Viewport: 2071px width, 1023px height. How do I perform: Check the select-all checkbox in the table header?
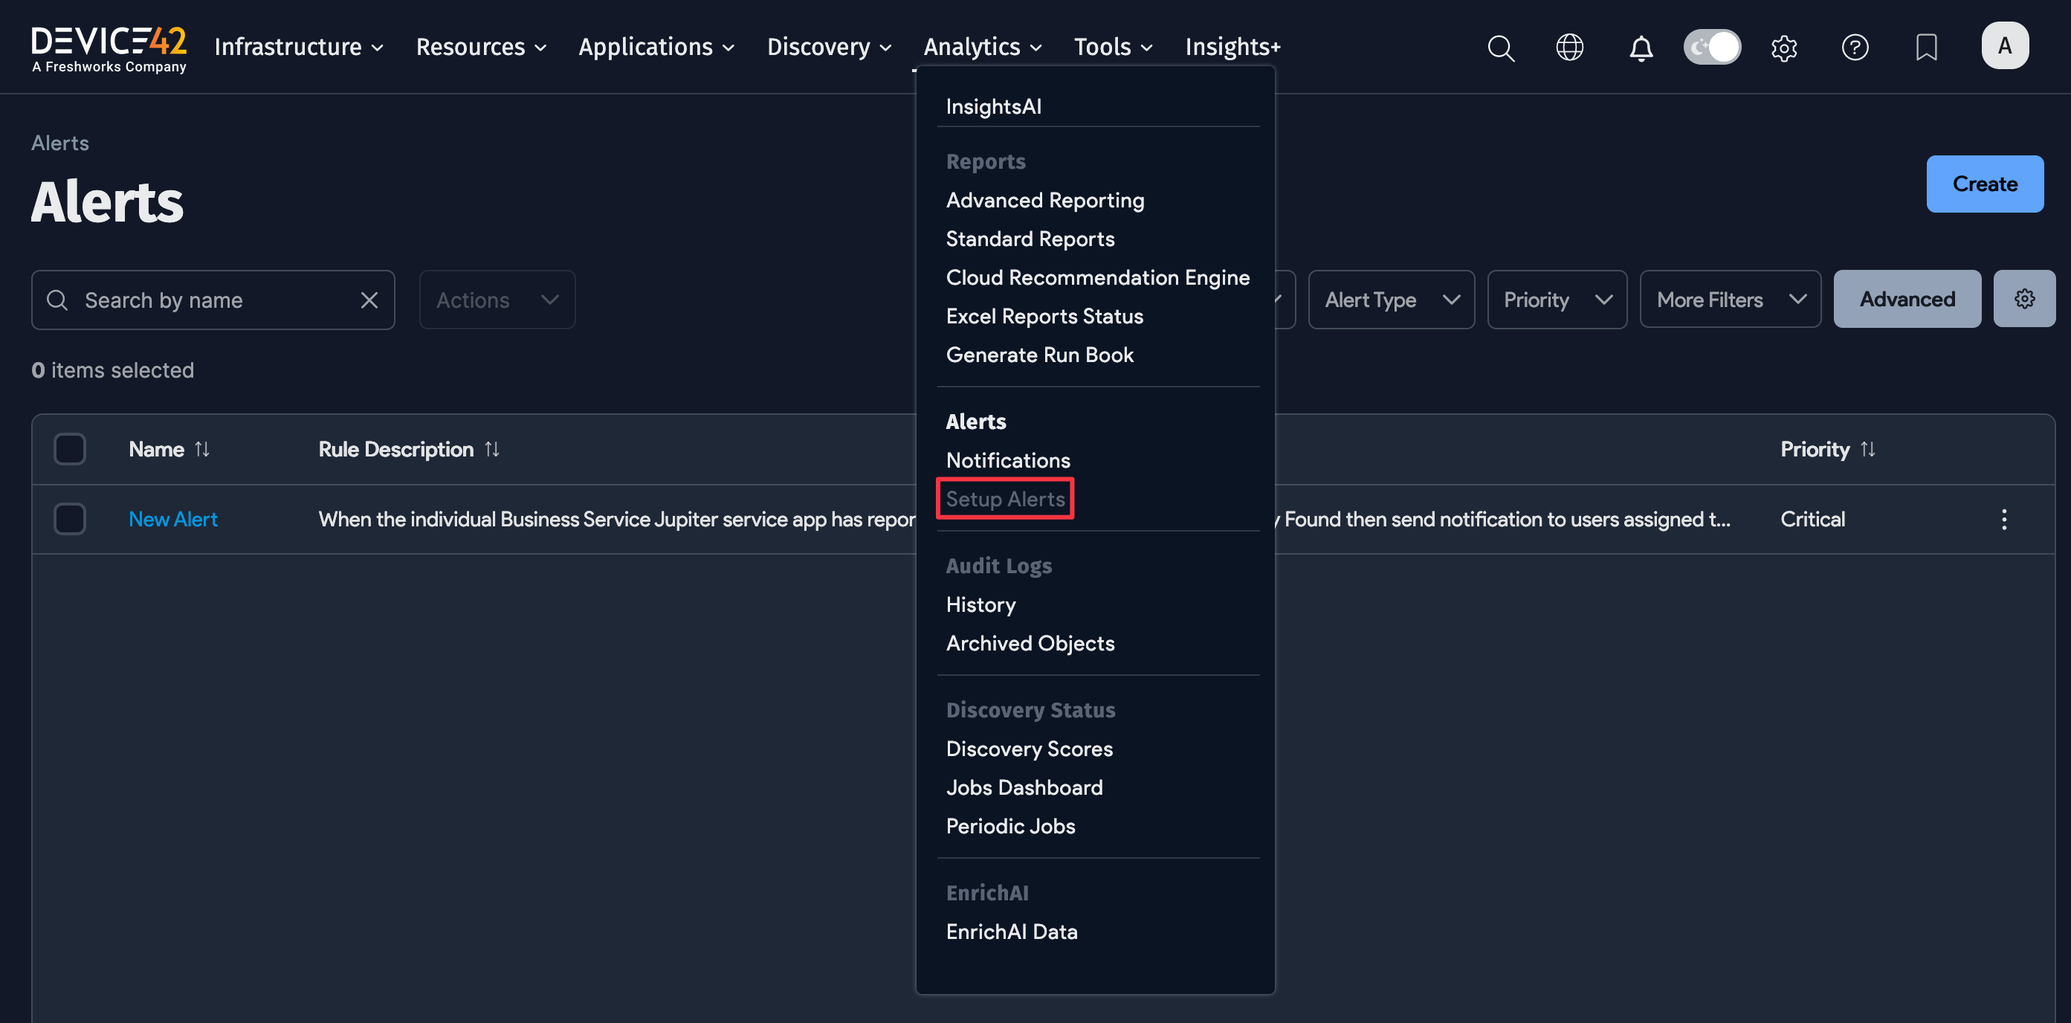[x=69, y=449]
